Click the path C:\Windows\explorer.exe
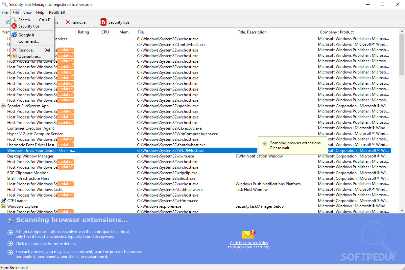Viewport: 405px width, 270px height. [x=159, y=206]
